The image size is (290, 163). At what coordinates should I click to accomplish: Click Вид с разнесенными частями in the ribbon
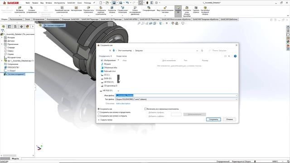[165, 10]
